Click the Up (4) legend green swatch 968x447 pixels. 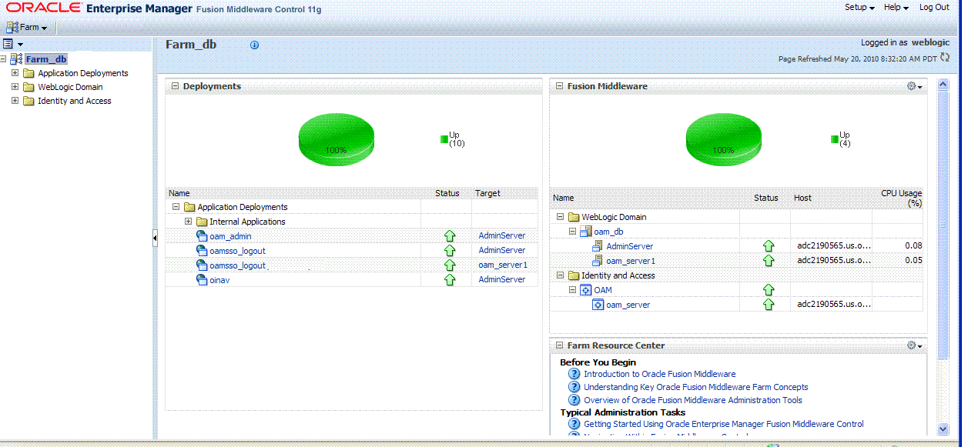click(x=835, y=139)
